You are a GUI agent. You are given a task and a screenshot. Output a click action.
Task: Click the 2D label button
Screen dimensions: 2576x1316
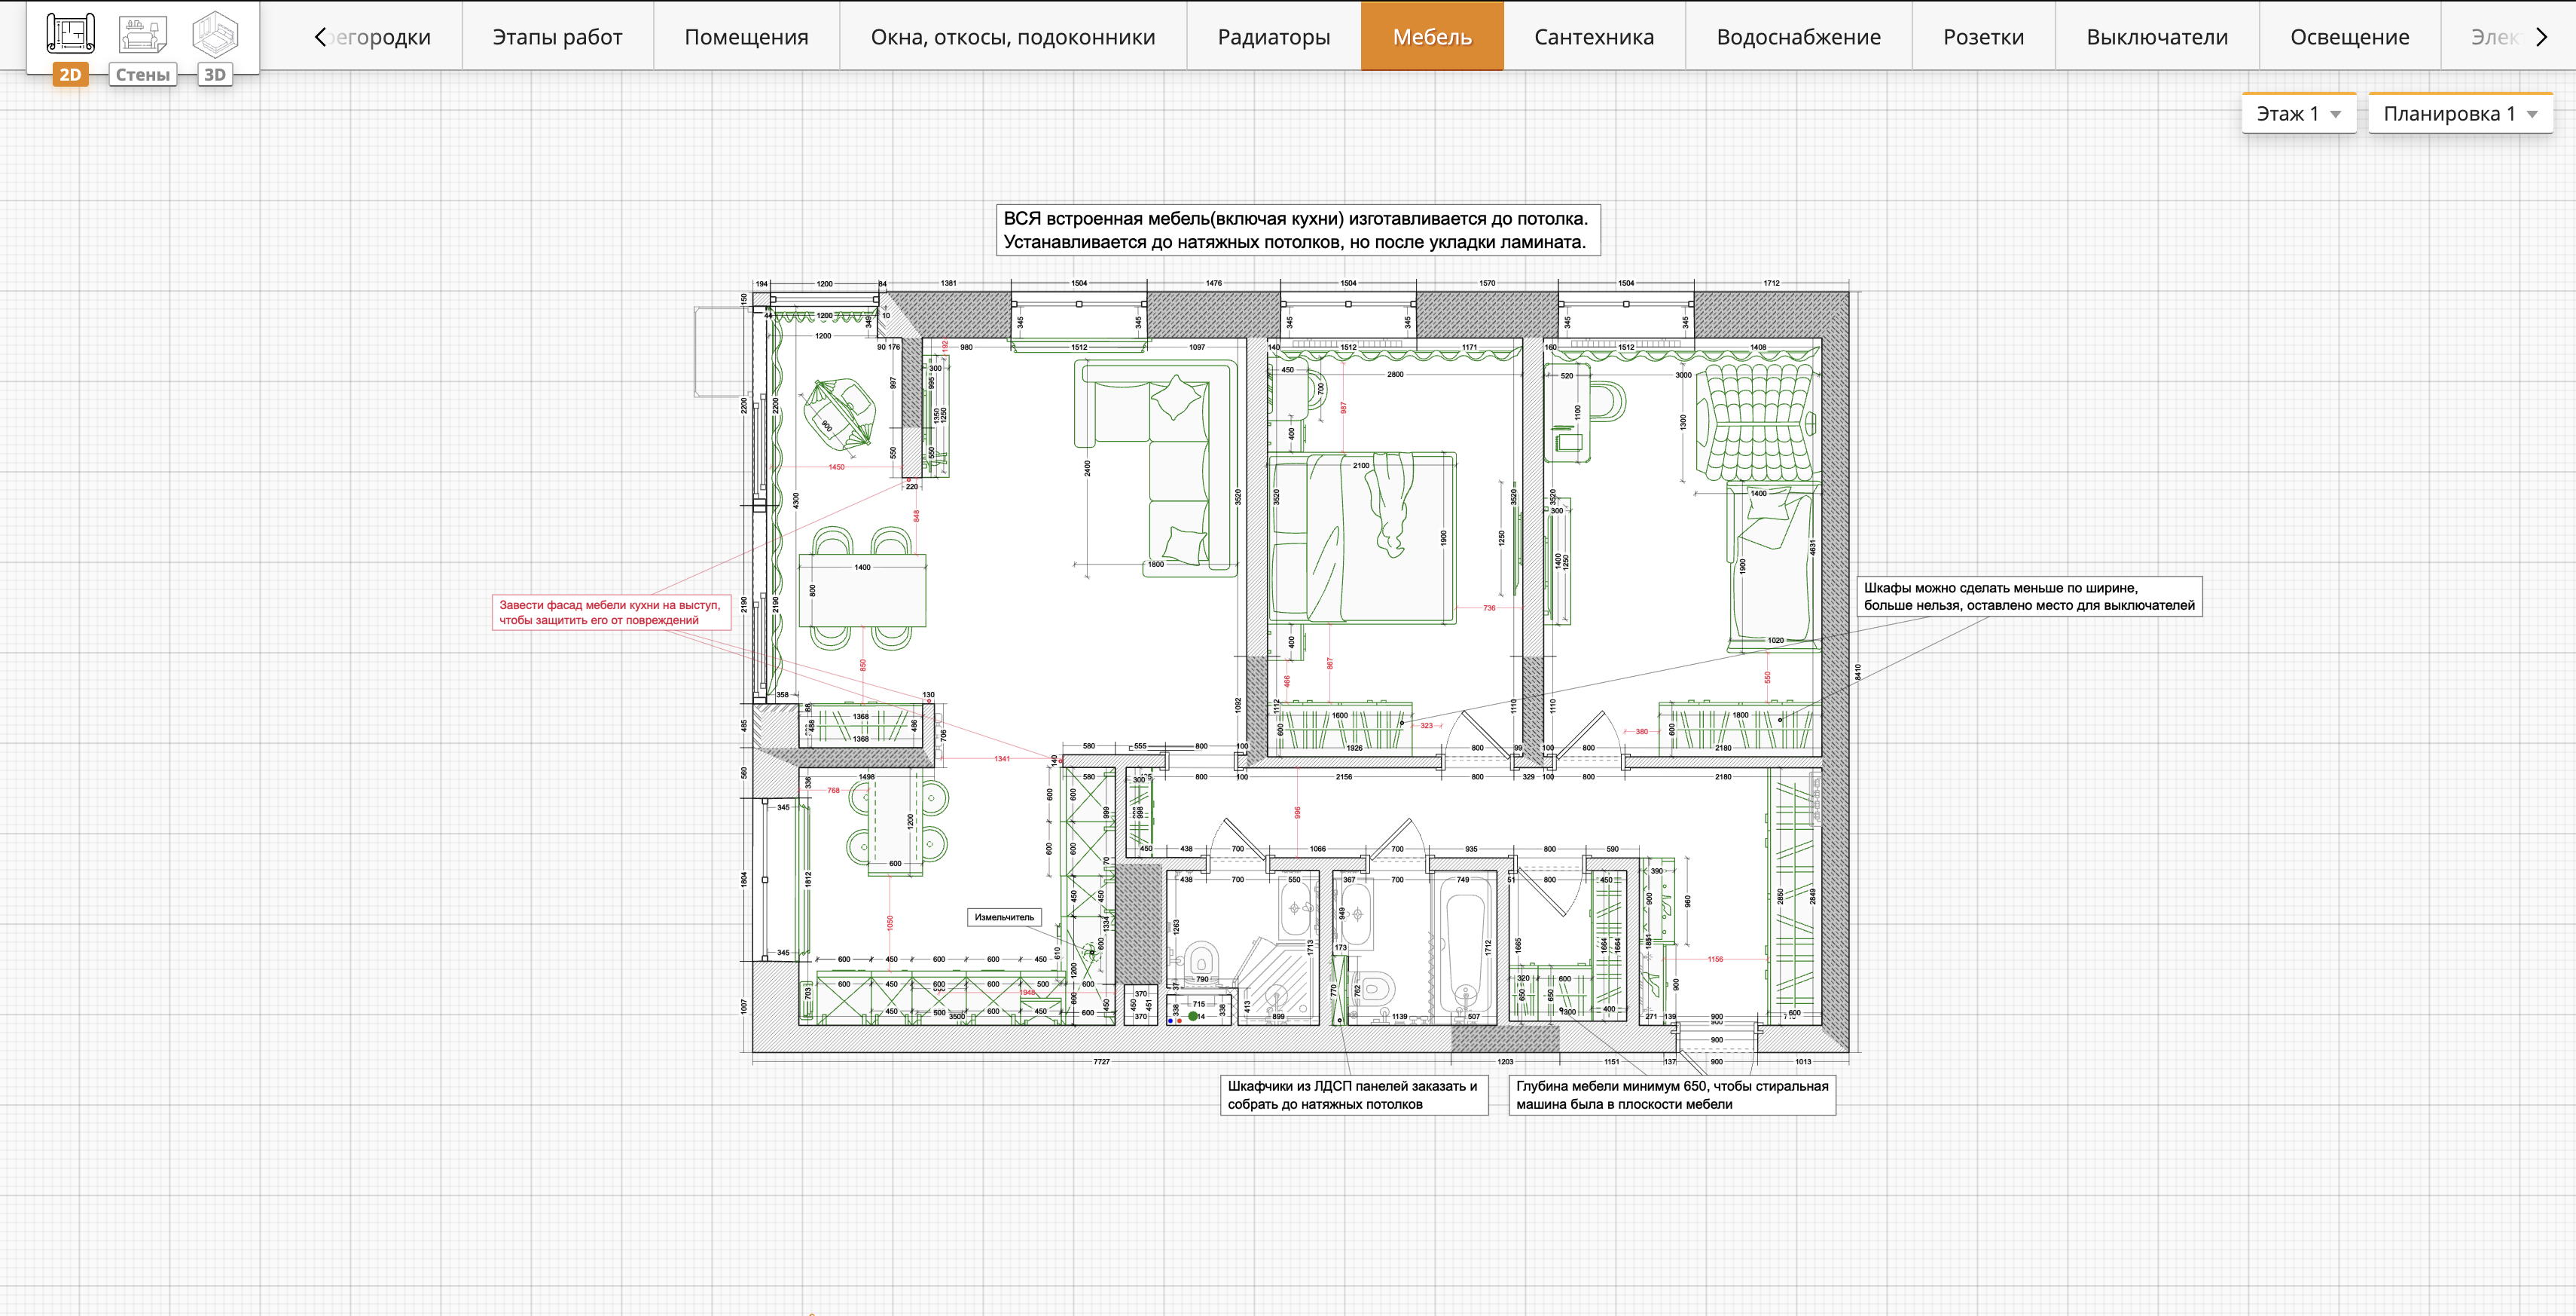(70, 75)
